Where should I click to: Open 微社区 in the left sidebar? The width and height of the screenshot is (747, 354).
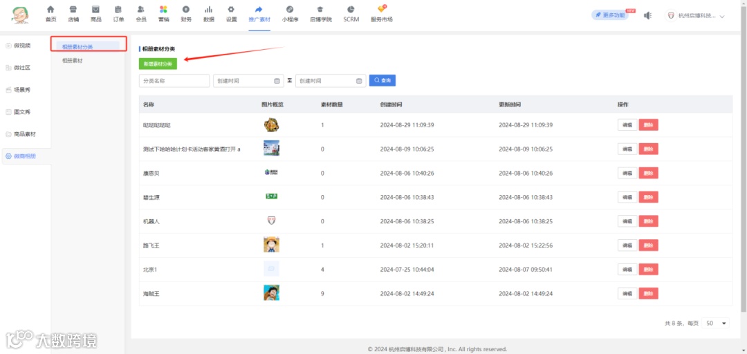click(x=22, y=68)
